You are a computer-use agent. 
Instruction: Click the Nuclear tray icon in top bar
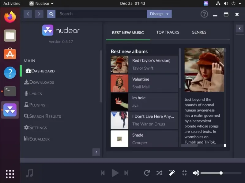(206, 3)
